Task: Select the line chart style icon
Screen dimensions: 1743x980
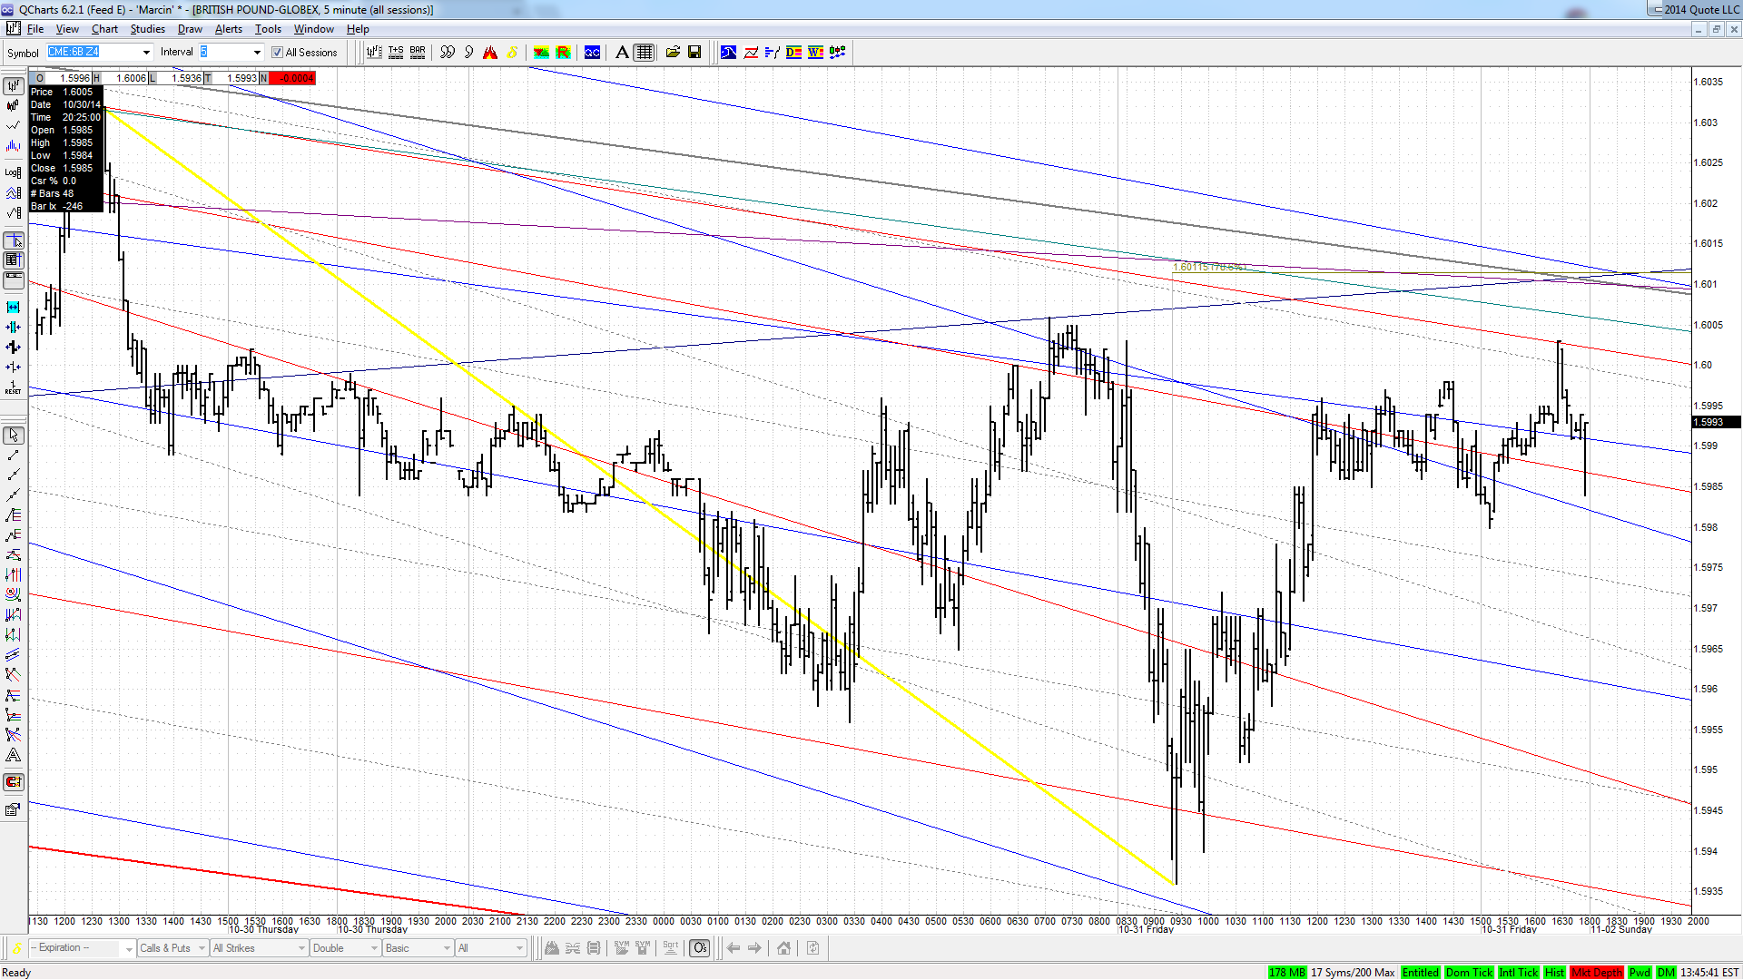Action: (x=13, y=126)
